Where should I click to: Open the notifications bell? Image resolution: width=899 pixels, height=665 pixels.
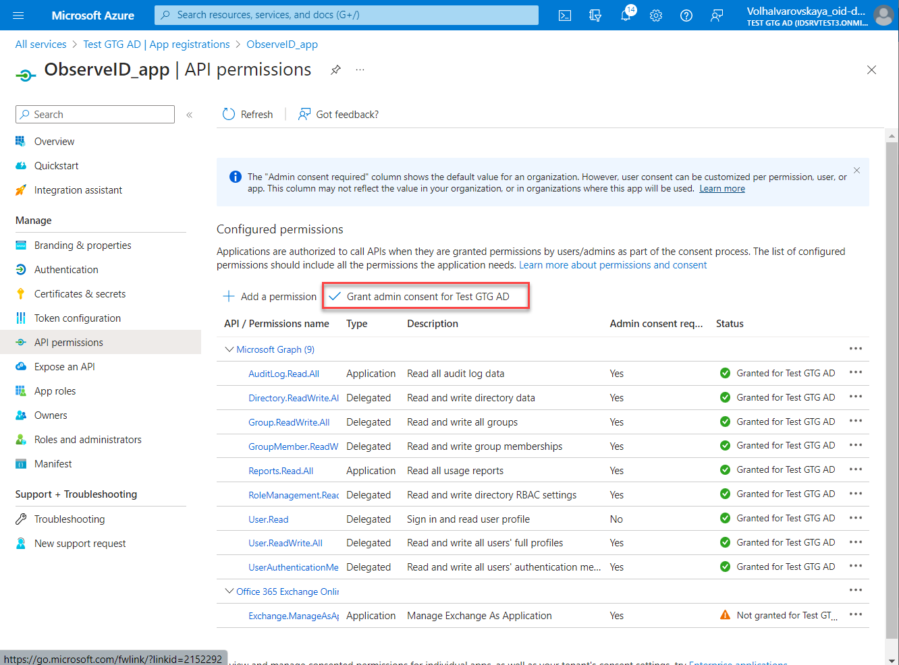point(626,16)
